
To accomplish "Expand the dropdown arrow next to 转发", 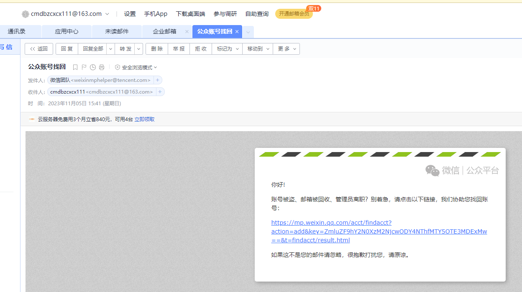I will [x=139, y=49].
